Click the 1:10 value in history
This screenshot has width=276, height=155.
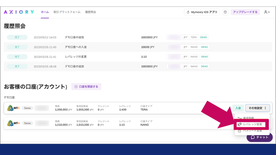(x=144, y=57)
